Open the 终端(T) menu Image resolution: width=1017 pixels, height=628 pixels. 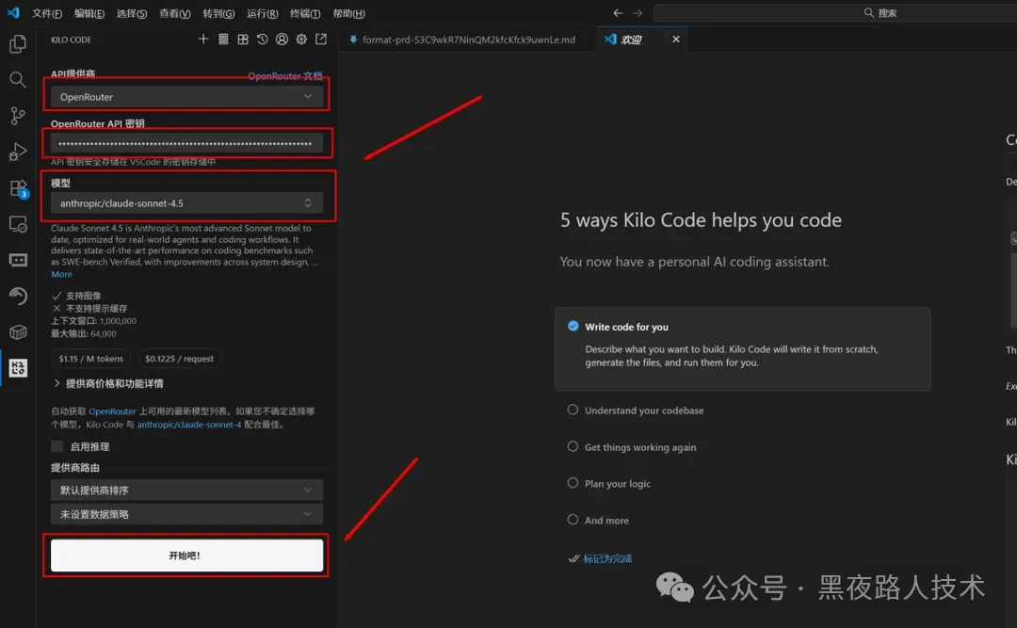304,13
